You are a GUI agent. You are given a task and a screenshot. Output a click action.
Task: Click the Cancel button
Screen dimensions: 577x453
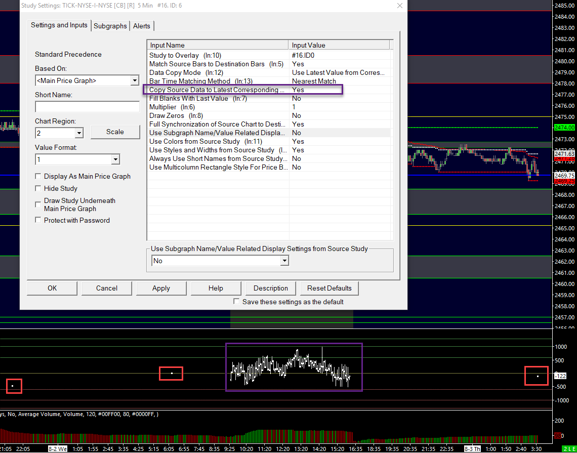[107, 288]
